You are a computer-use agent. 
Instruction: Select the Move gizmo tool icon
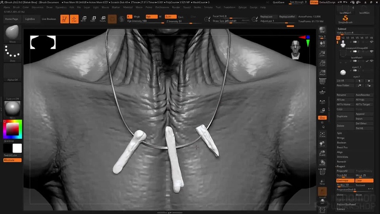tap(84, 19)
